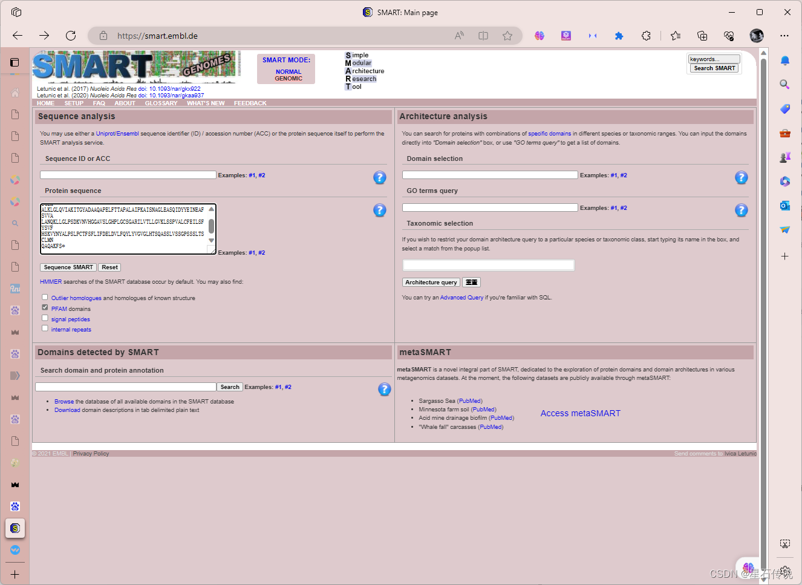802x585 pixels.
Task: Open FEEDBACK in the SMART menu bar
Action: click(250, 103)
